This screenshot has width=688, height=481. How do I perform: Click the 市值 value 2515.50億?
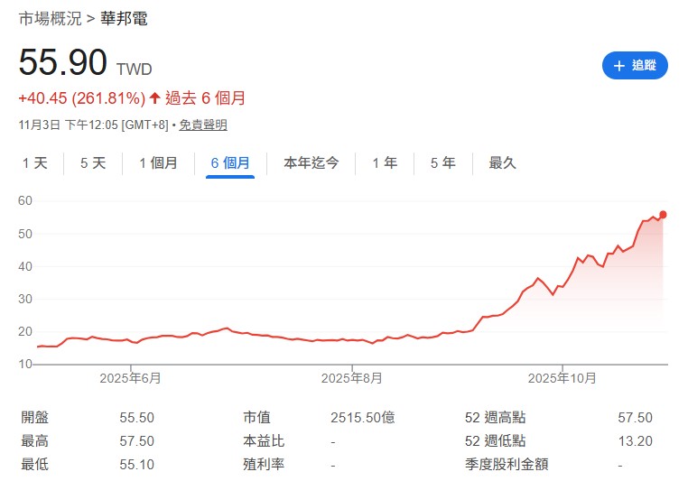[x=363, y=418]
